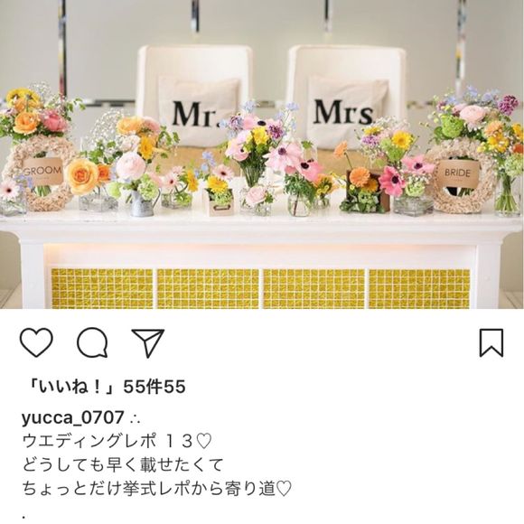Viewport: 524px width, 524px height.
Task: Click the Mrs. cushion in the photo
Action: [345, 111]
